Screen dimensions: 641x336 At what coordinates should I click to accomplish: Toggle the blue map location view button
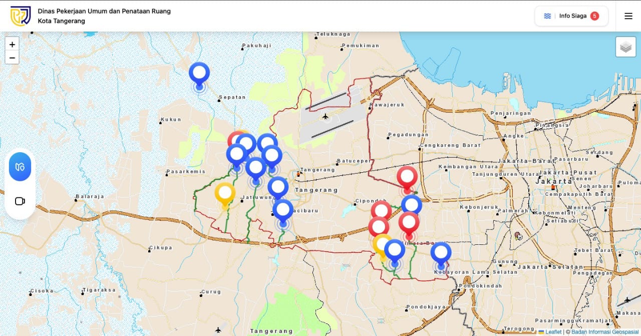coord(20,167)
